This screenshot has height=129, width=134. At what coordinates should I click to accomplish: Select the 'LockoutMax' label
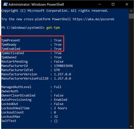click(11, 117)
